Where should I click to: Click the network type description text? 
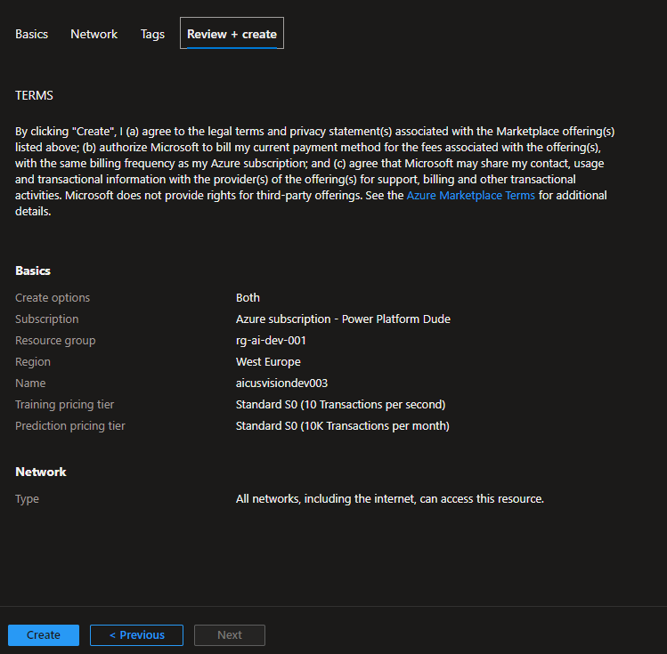point(389,498)
